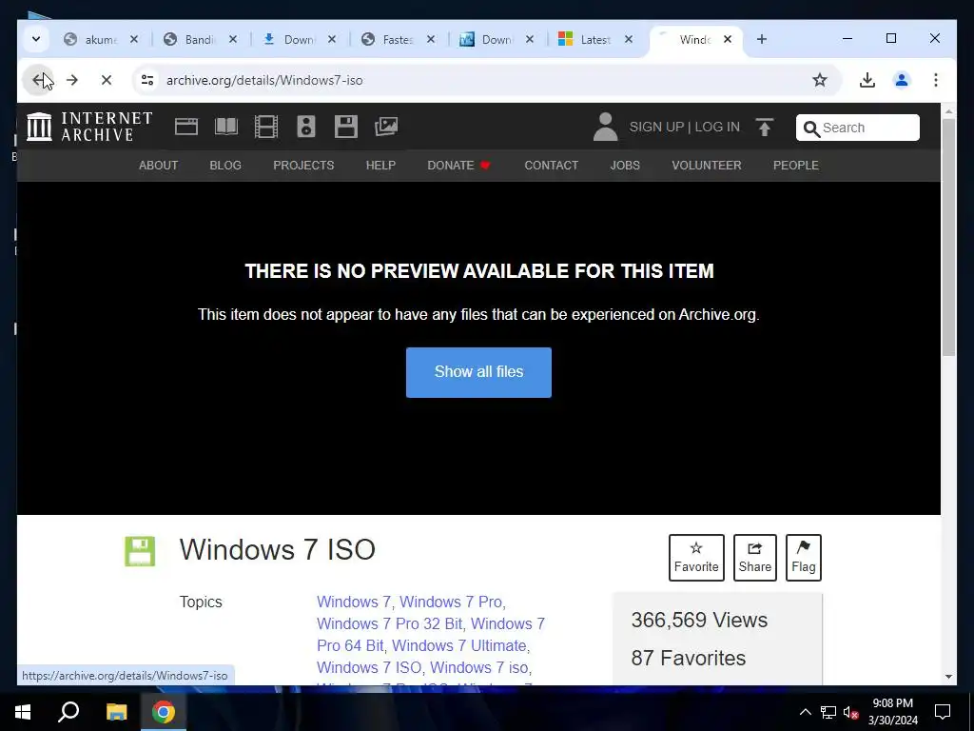974x731 pixels.
Task: Open the Texts book icon
Action: (x=226, y=127)
